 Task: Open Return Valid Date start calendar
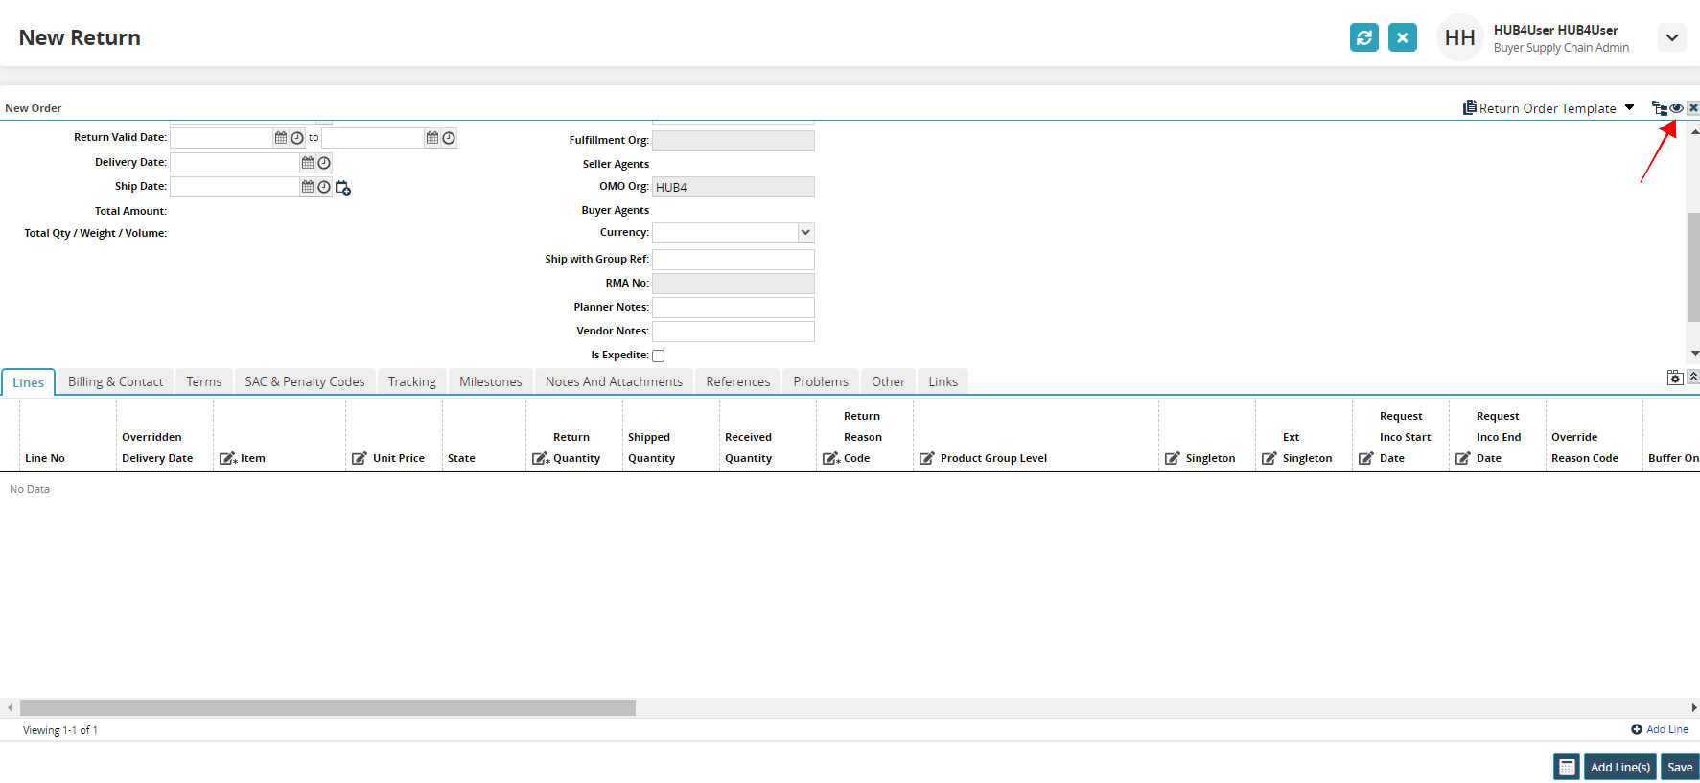point(281,138)
